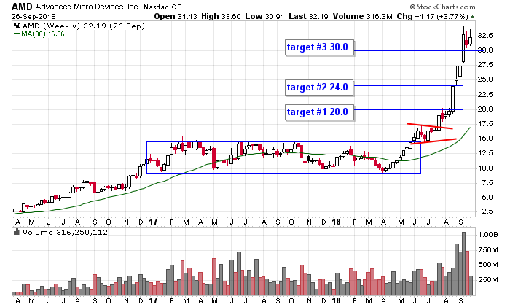Select the Last 32.19 value

[x=310, y=16]
